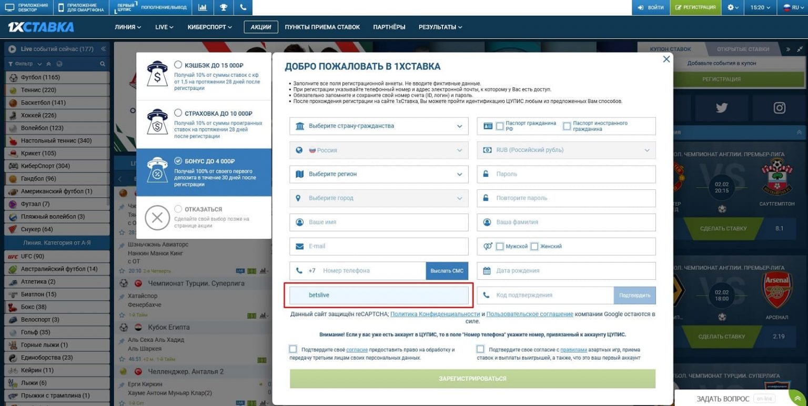Click the smartphone application icon button

(x=81, y=7)
